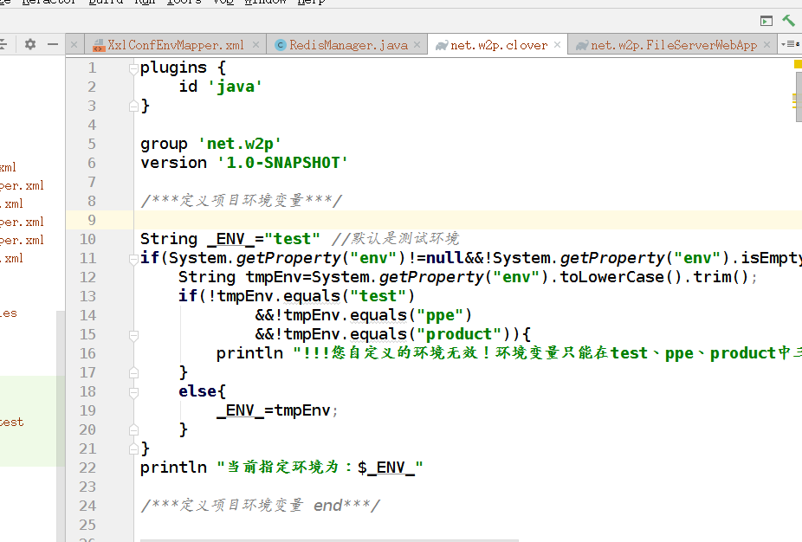Click line number 9 in the gutter
Viewport: 802px width, 542px height.
(92, 220)
